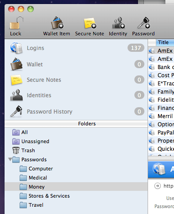174x214 pixels.
Task: Select the Option login entry
Action: [x=161, y=124]
